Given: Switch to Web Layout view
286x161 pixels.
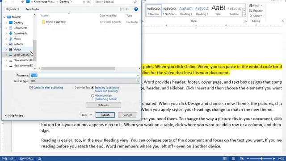Looking at the screenshot, I should (x=242, y=158).
